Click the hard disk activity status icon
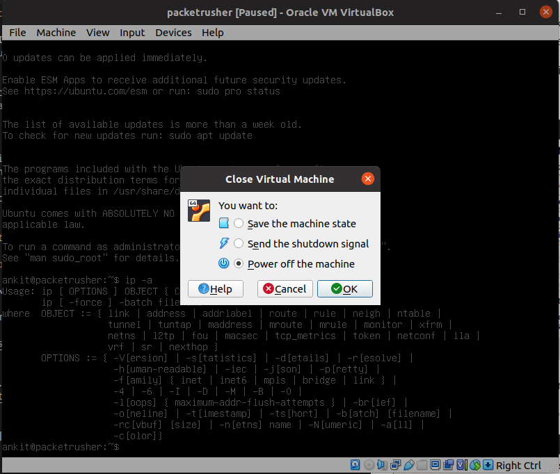This screenshot has height=474, width=560. [355, 465]
